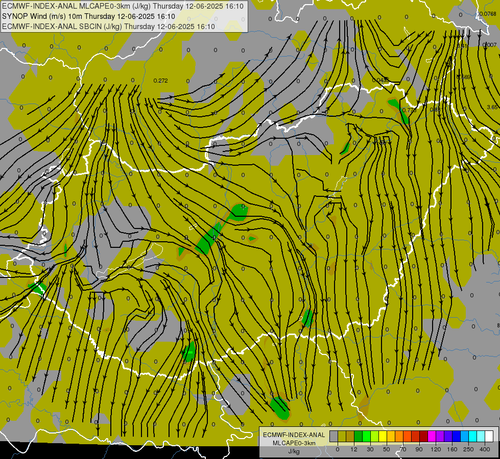Click the legend unit 'J/kg'

pos(294,451)
